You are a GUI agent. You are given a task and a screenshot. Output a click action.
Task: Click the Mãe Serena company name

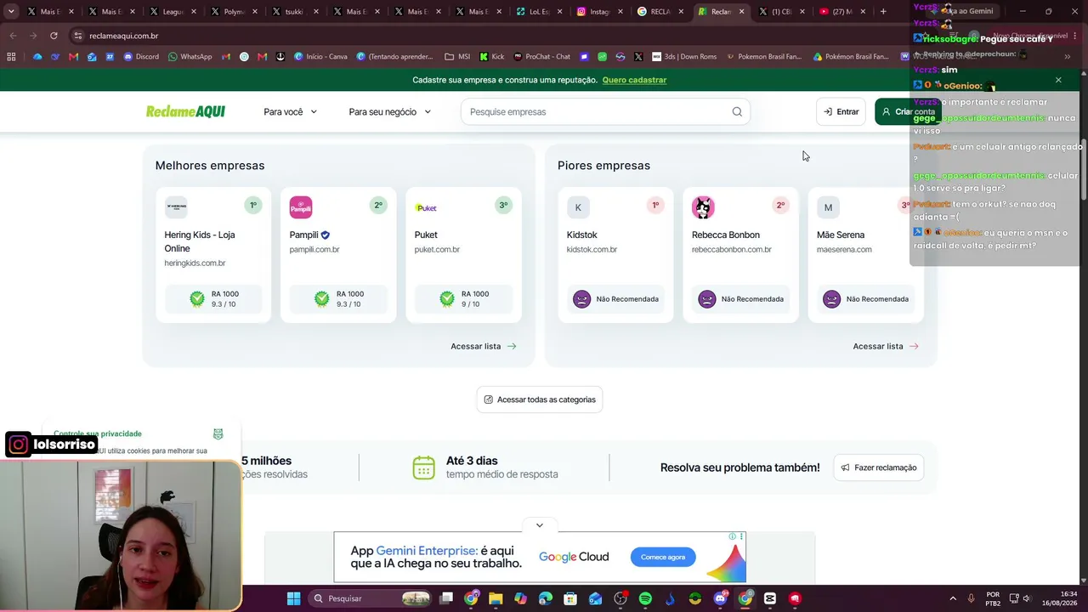pyautogui.click(x=841, y=235)
